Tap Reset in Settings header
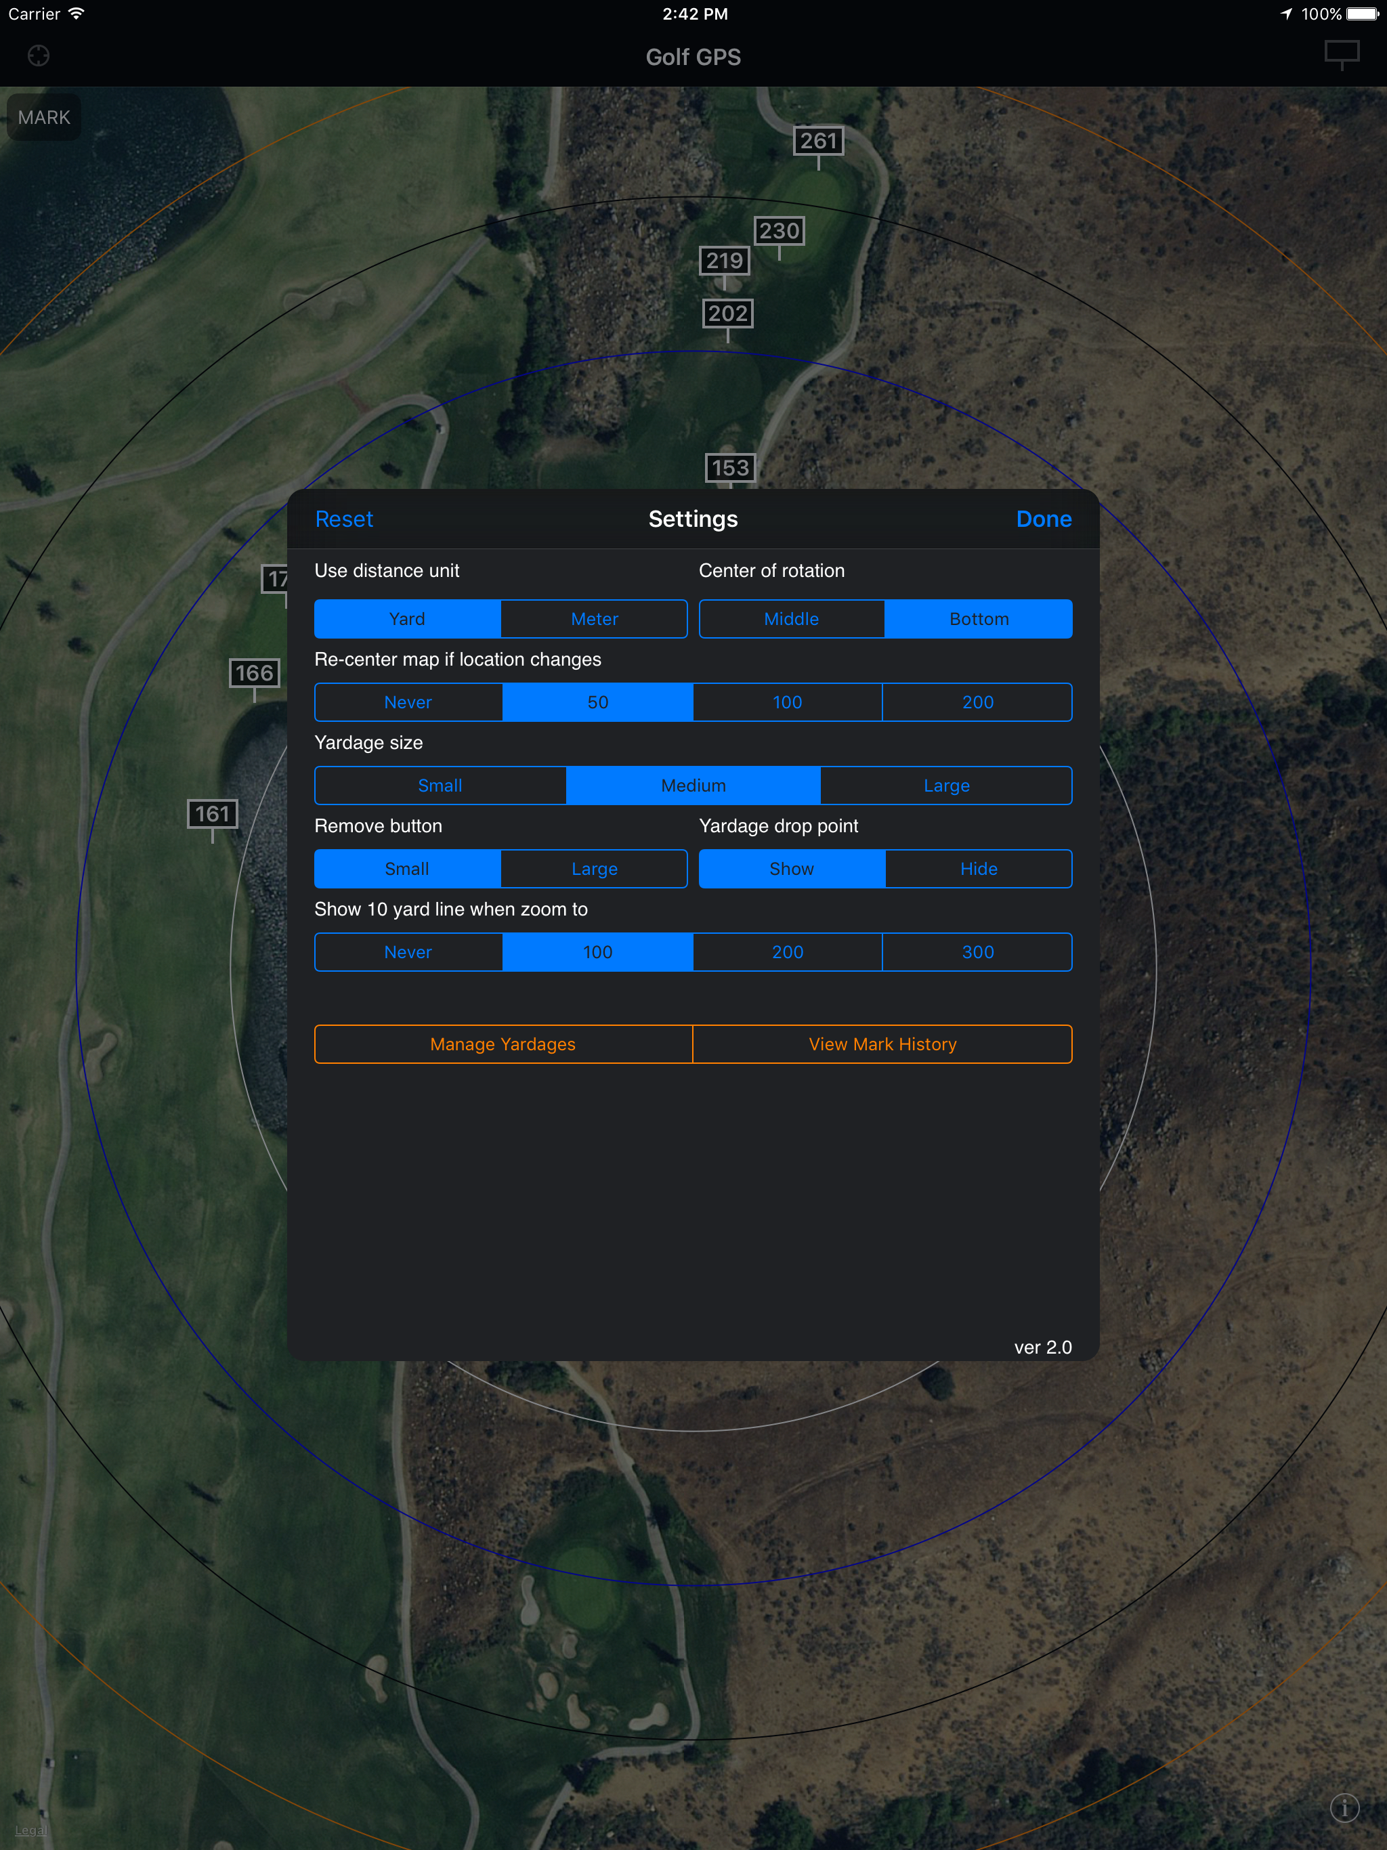Screen dimensions: 1387x1850 tap(344, 519)
